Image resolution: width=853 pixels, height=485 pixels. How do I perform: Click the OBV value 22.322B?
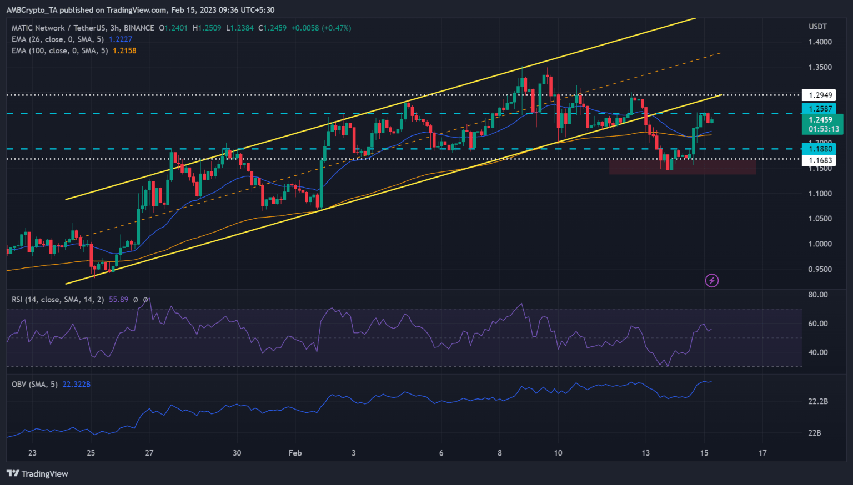(x=77, y=384)
